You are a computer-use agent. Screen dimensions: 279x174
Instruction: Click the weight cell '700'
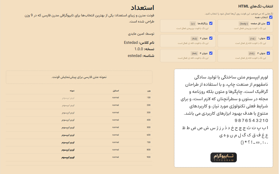[149, 142]
